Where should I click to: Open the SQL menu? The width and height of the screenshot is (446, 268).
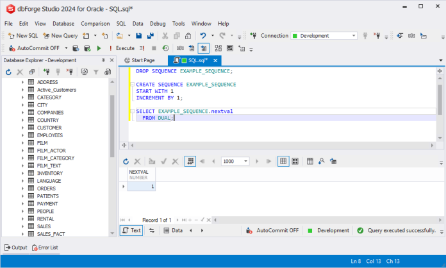point(121,24)
